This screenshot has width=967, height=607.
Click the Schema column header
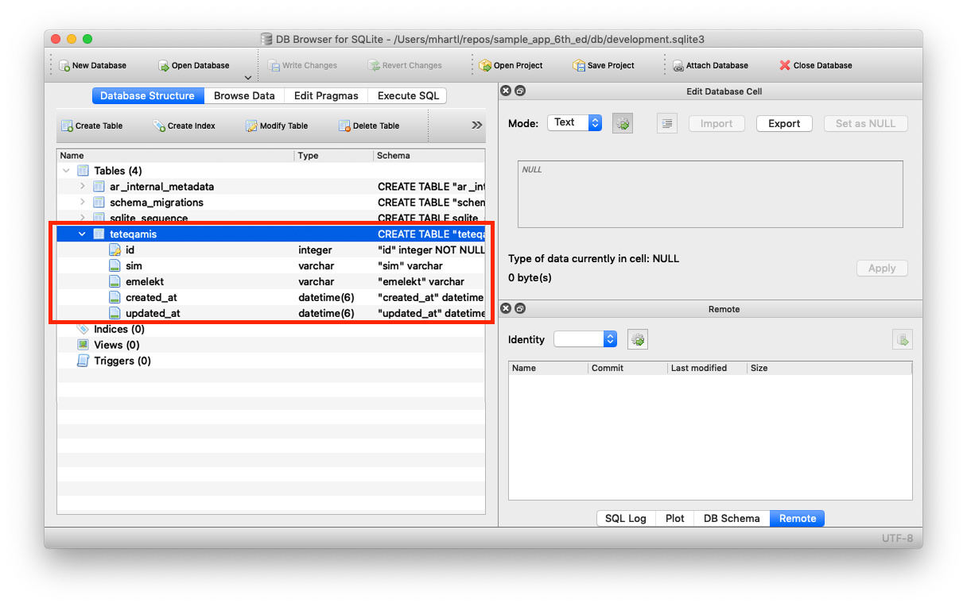coord(429,156)
